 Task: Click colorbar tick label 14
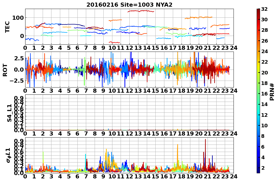pos(264,104)
